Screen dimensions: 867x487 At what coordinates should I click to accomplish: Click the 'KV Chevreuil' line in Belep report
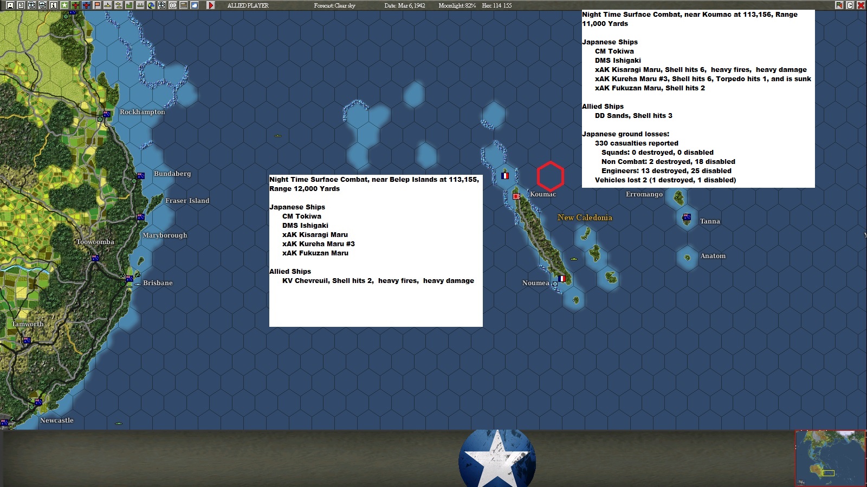click(x=378, y=281)
